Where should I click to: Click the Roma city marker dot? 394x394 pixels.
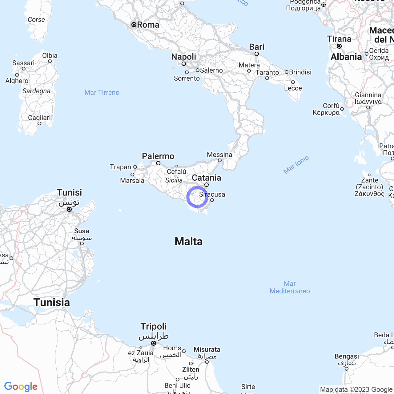click(x=134, y=25)
